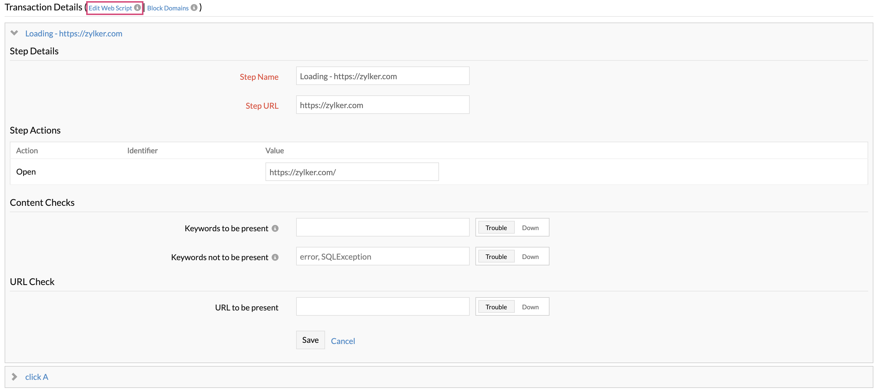Viewport: 878px width, 392px height.
Task: Click info icon beside Block Domains
Action: point(194,8)
